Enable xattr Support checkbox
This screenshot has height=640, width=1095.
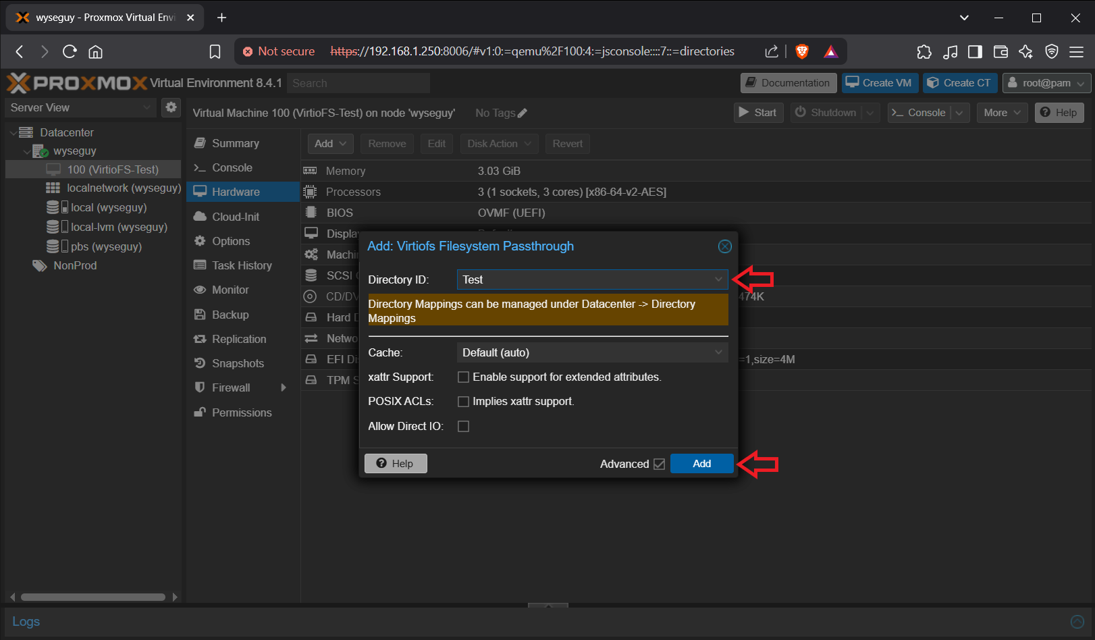[x=463, y=377]
